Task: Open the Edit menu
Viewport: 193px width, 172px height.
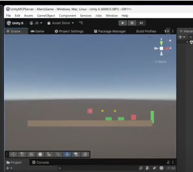Action: (17, 16)
